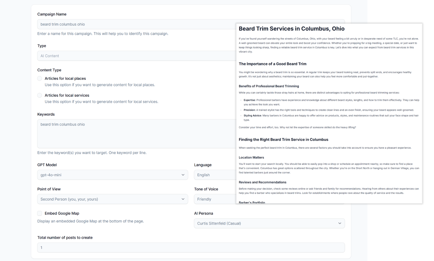Viewport: 434px width, 261px height.
Task: Click the GPT Model dropdown chevron arrow
Action: [183, 175]
